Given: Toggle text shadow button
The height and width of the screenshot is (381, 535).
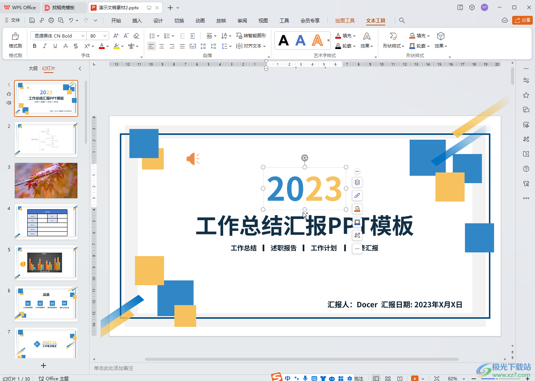Looking at the screenshot, I should (x=76, y=46).
